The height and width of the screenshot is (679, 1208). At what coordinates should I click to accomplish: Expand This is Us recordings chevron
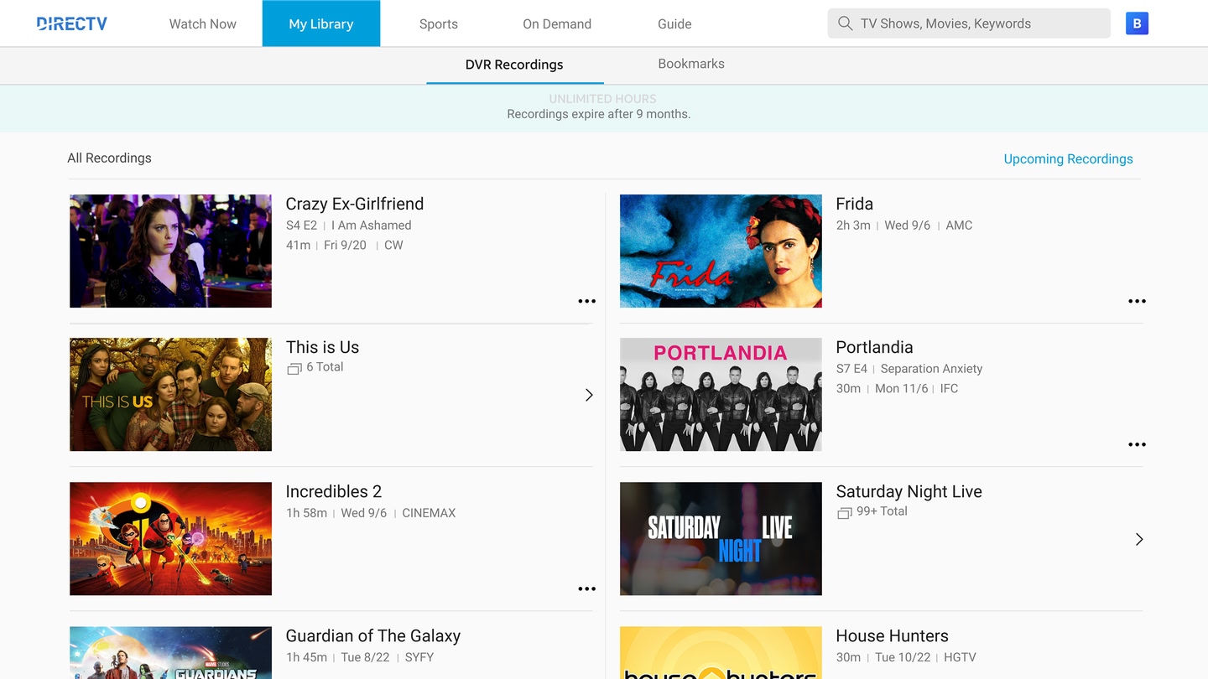pyautogui.click(x=589, y=395)
